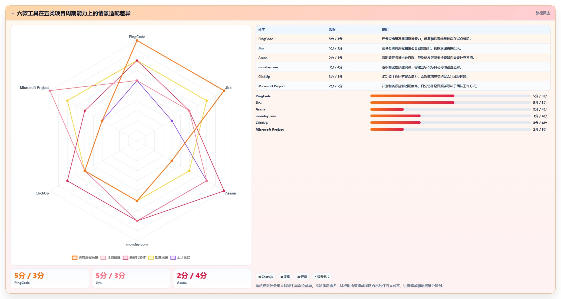
Task: Click the monday.com axis label on radar
Action: (137, 244)
